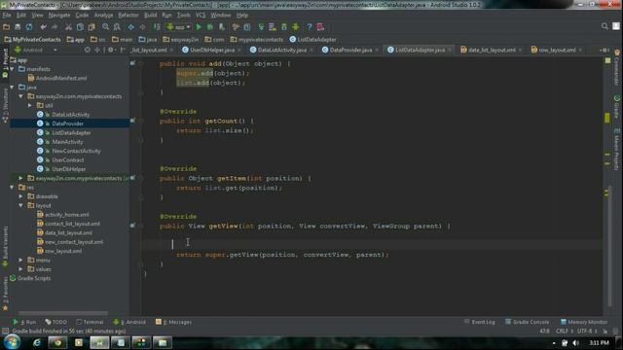Close the ListDataAdapter.java tab

tap(450, 50)
